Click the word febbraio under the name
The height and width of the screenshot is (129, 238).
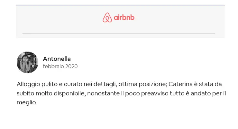click(x=53, y=66)
